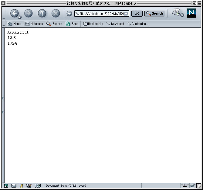Click the Netscape N logo throbber
Image resolution: width=203 pixels, height=190 pixels.
coord(191,13)
